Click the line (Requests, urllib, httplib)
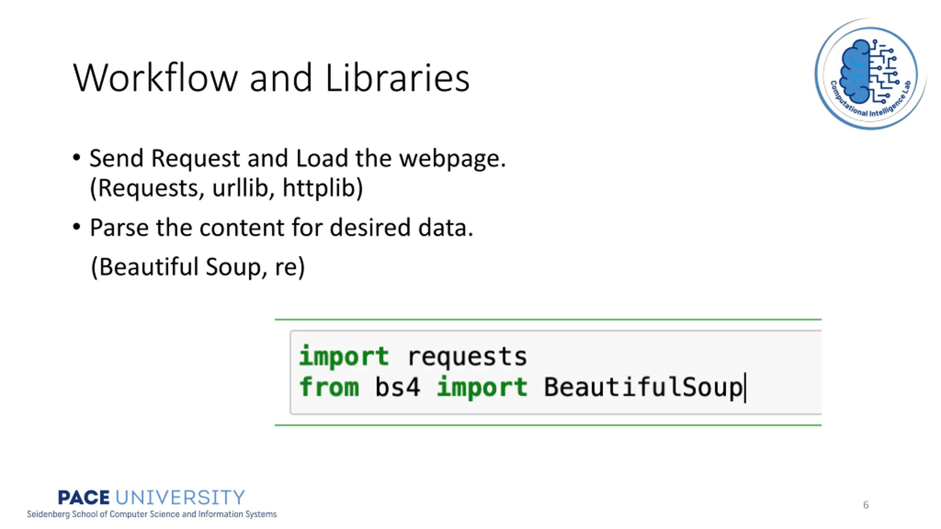Screen dimensions: 941x529 click(x=226, y=188)
